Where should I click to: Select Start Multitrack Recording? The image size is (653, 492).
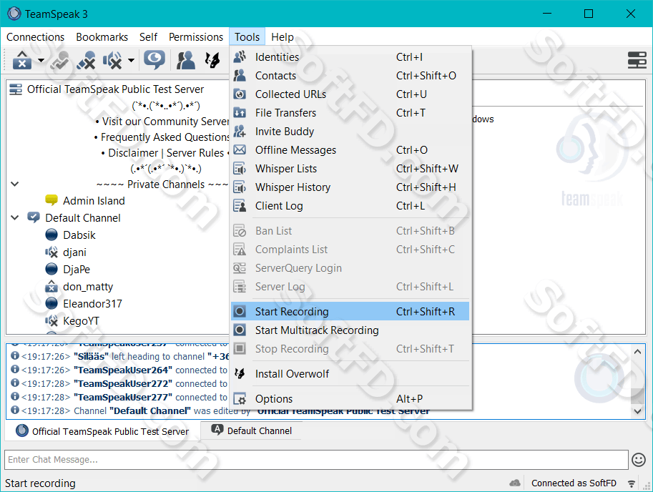pos(350,330)
